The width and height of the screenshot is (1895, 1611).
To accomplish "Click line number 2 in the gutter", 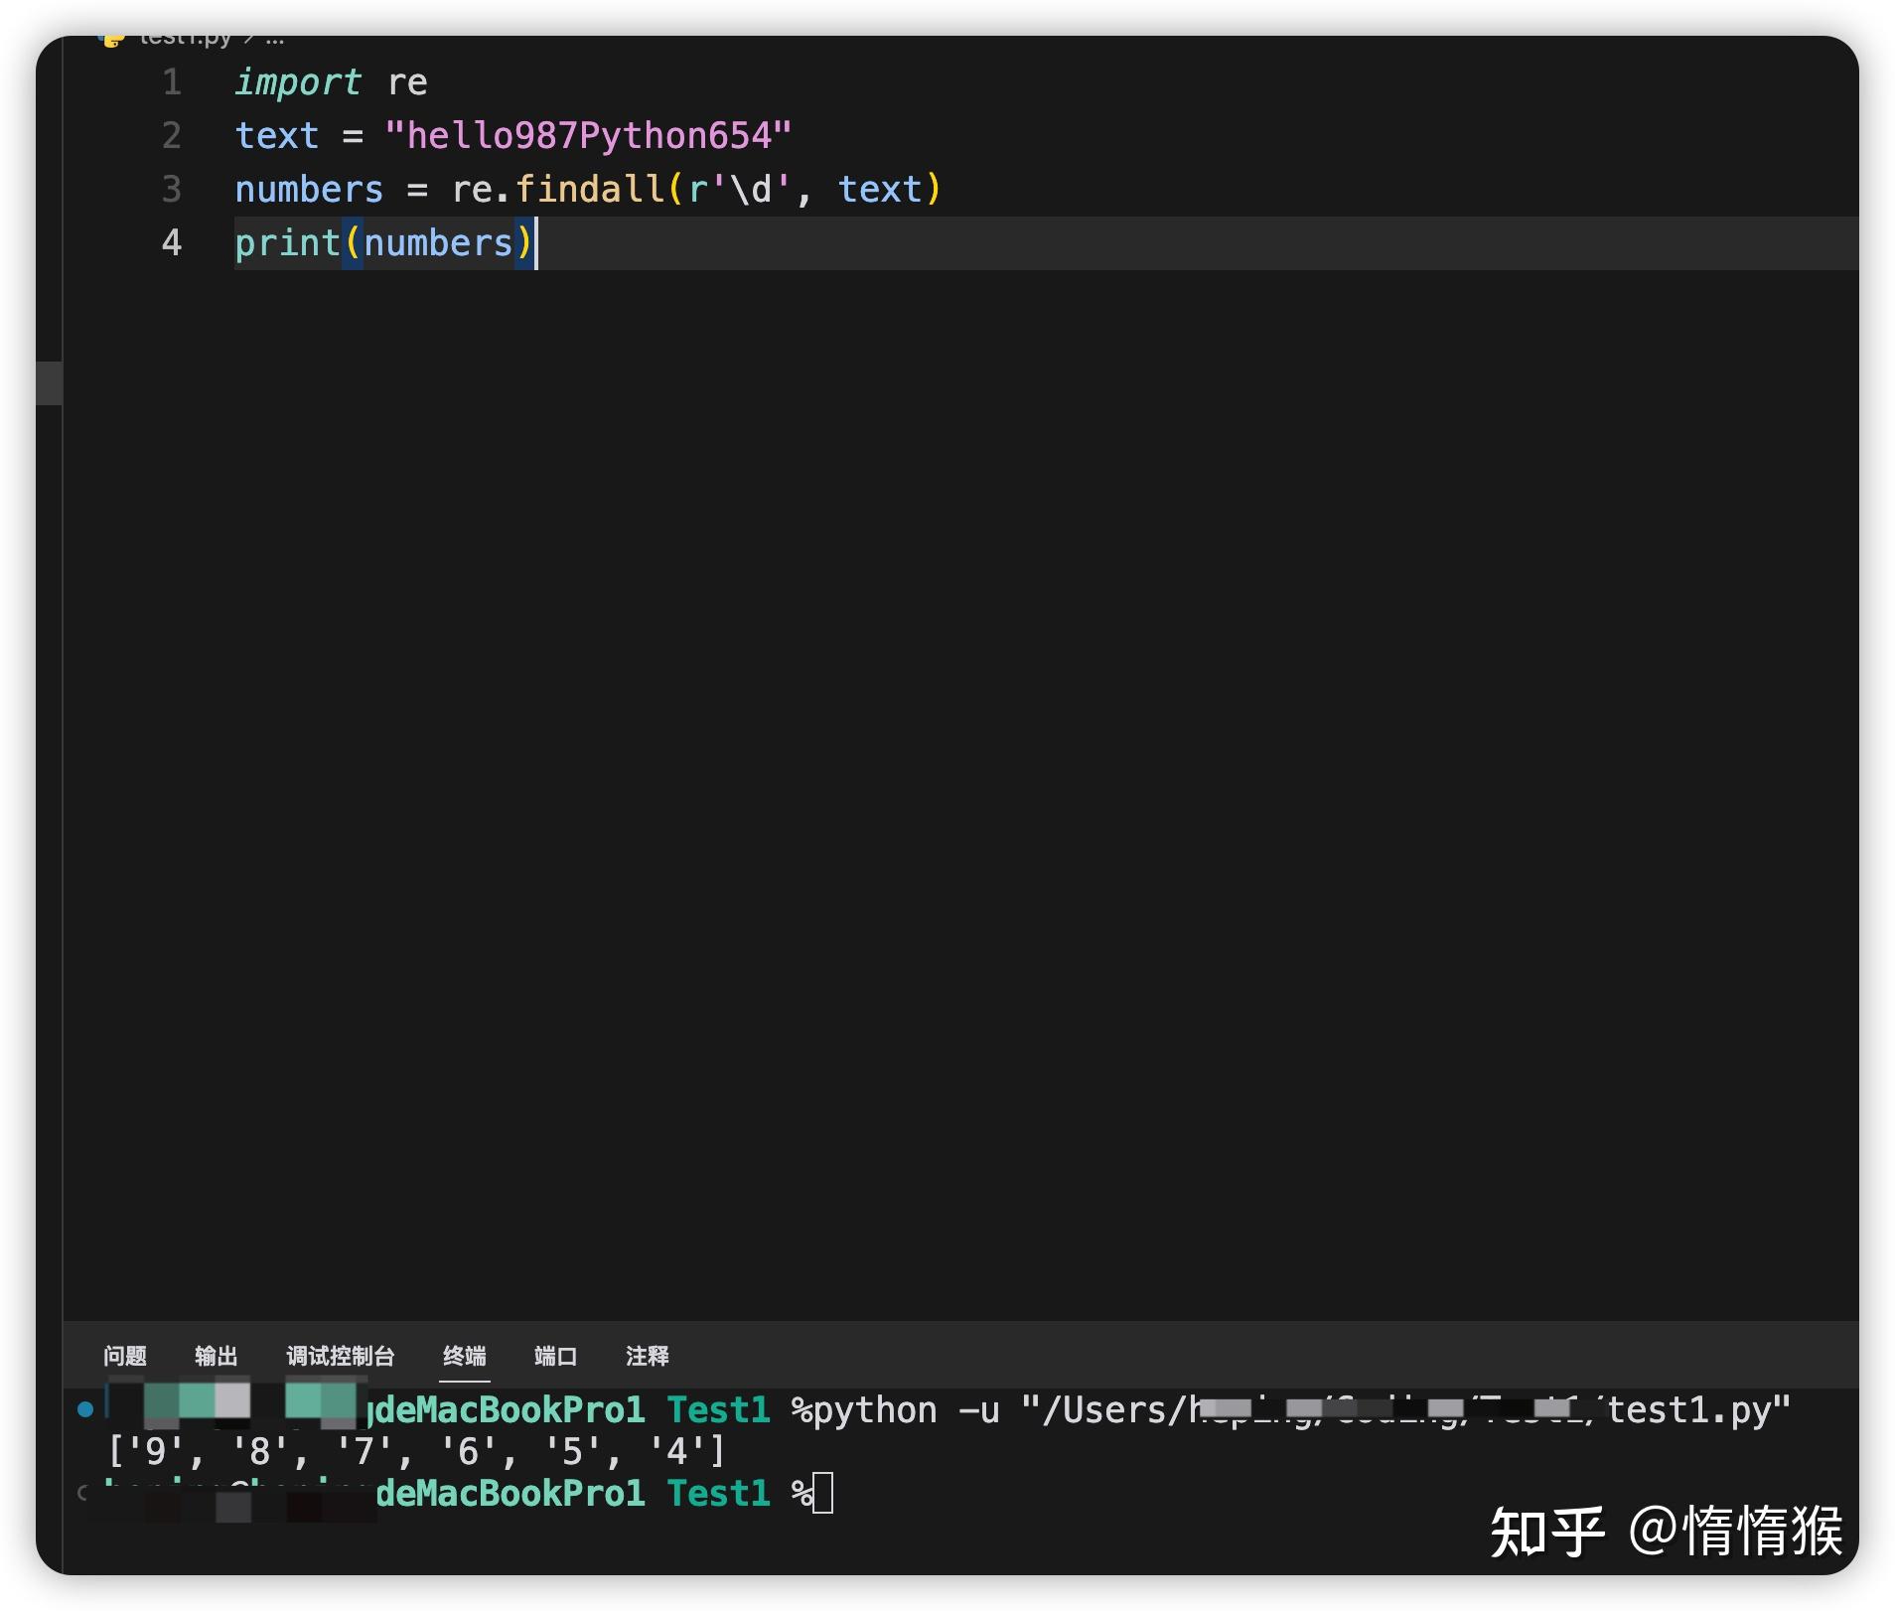I will click(172, 135).
